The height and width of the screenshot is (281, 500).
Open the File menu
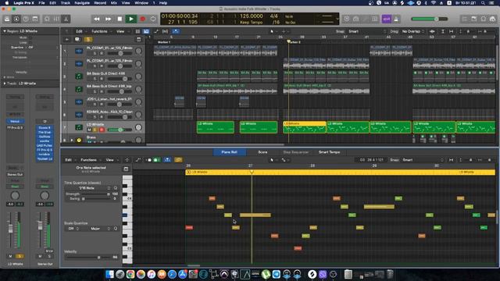41,3
